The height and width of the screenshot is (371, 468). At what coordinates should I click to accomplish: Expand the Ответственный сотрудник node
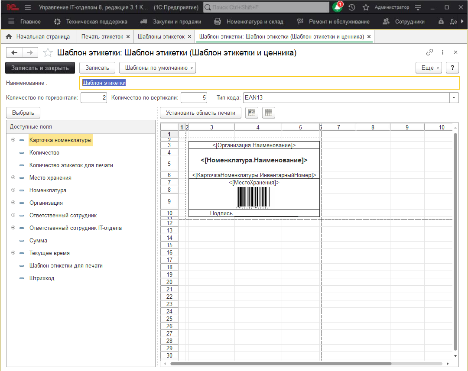(x=13, y=215)
